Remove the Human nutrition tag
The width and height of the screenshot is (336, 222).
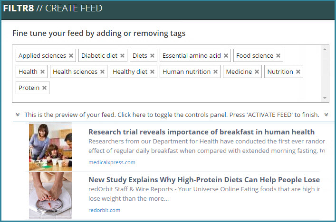click(216, 72)
